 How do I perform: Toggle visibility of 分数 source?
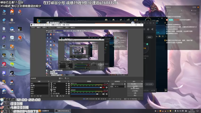(x=66, y=91)
